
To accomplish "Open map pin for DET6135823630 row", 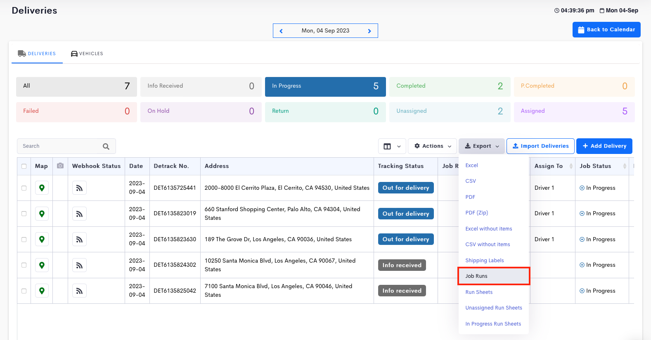I will (x=42, y=239).
